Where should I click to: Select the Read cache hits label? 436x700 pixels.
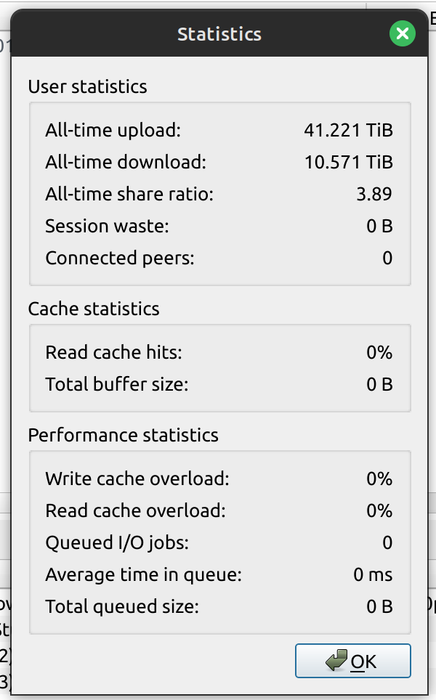[114, 352]
